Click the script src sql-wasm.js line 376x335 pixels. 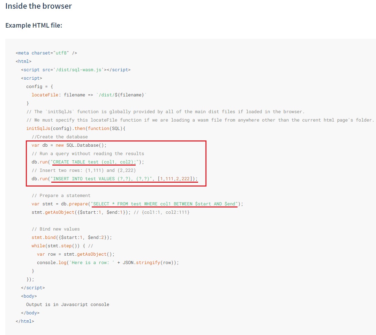coord(76,70)
